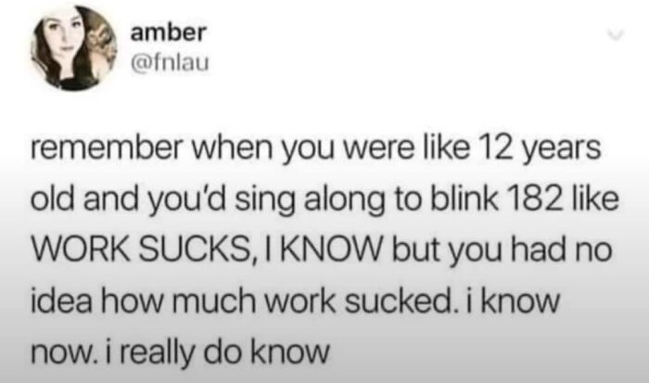This screenshot has height=383, width=649.
Task: Click the capitalized "I KNOW" text
Action: (325, 250)
